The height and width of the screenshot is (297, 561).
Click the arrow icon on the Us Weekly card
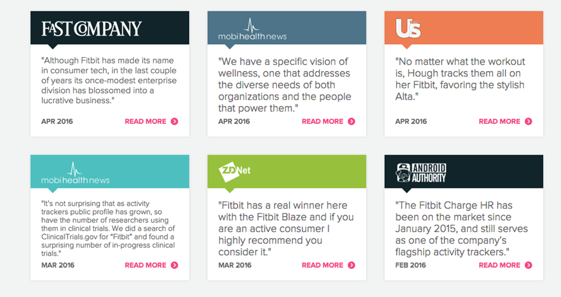point(528,122)
